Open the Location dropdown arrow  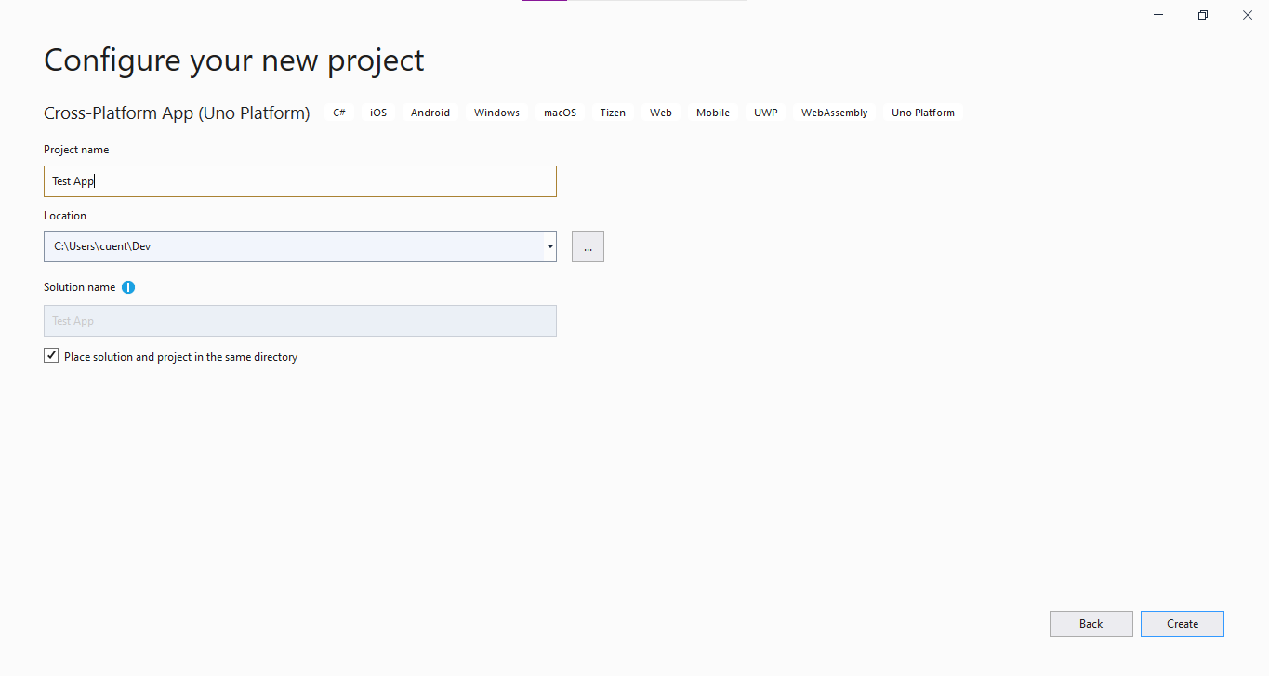click(550, 246)
